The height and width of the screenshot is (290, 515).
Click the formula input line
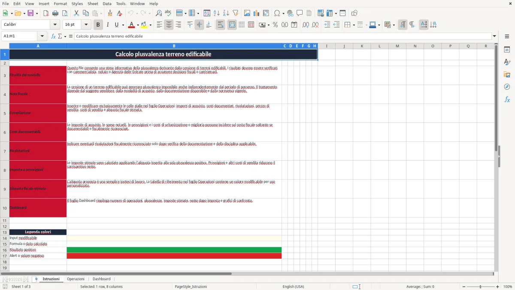282,37
